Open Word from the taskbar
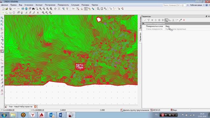This screenshot has height=118, width=210. (x=61, y=115)
